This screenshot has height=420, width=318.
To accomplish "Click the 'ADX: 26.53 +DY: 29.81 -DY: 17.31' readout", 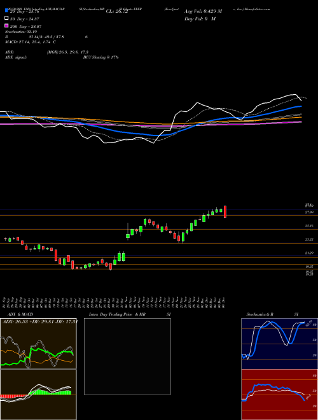I will point(39,322).
